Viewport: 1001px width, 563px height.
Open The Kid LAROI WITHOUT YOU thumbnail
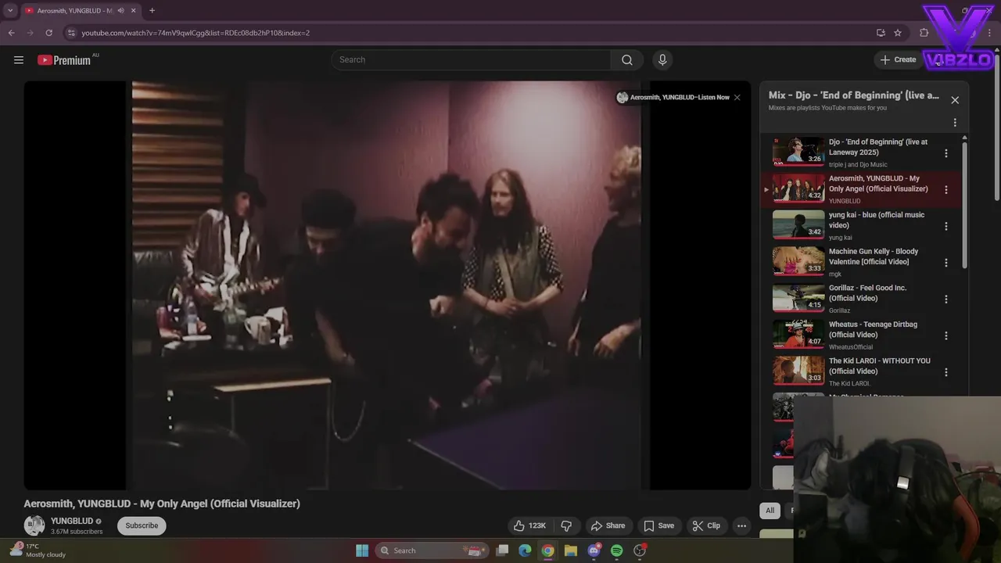(x=798, y=371)
